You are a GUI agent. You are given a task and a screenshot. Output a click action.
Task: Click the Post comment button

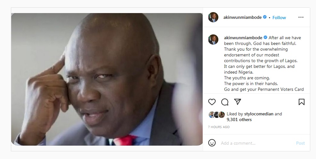[x=300, y=143]
